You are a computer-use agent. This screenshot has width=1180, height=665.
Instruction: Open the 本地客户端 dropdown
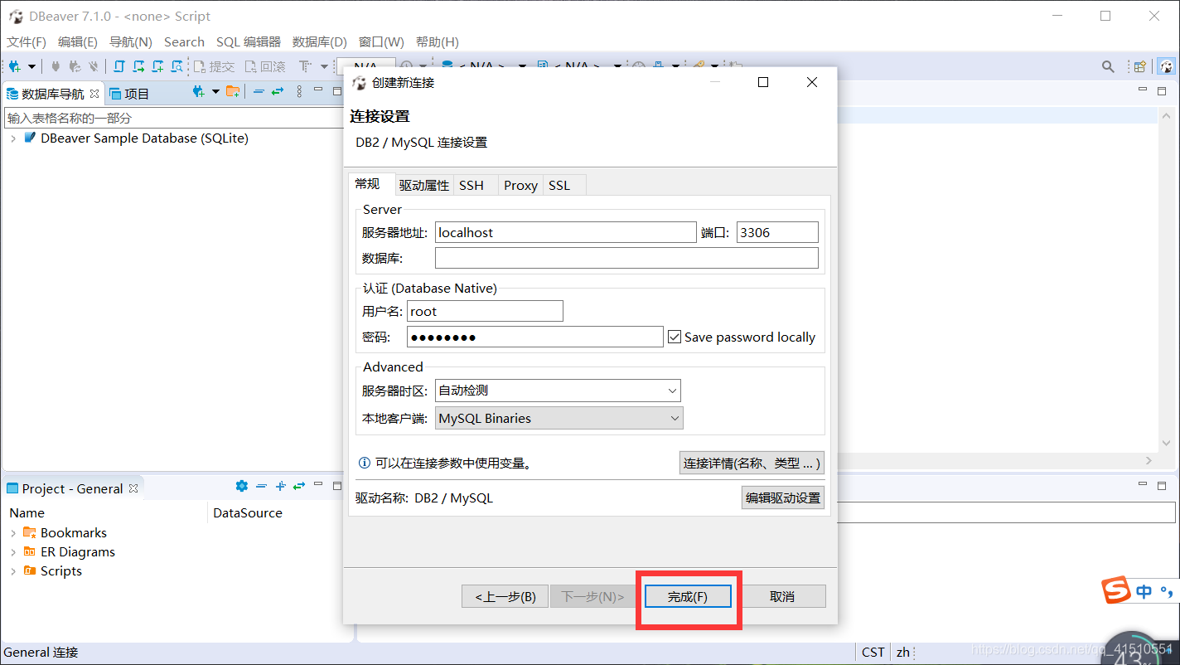(671, 417)
